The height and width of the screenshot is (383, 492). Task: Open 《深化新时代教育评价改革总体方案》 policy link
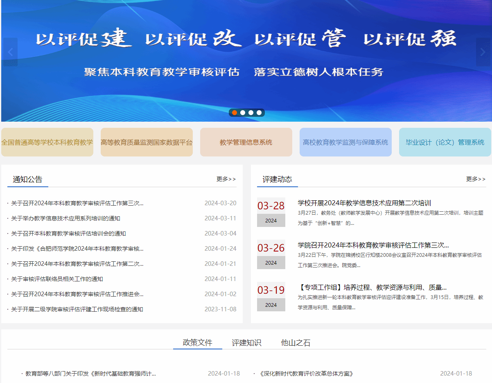point(306,374)
